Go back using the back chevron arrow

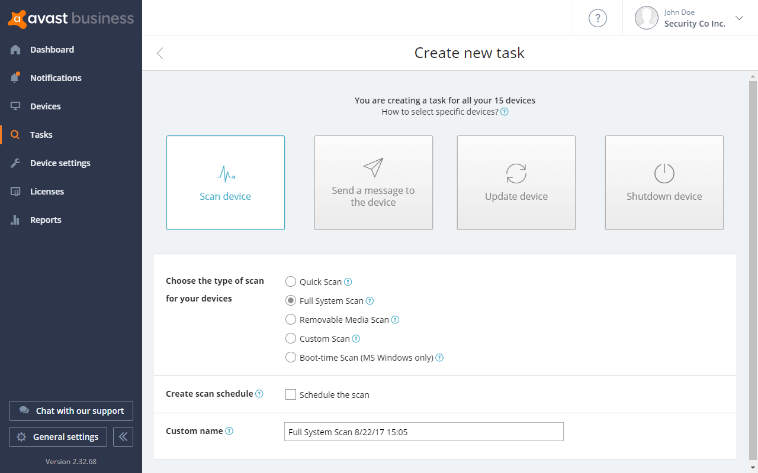tap(159, 53)
